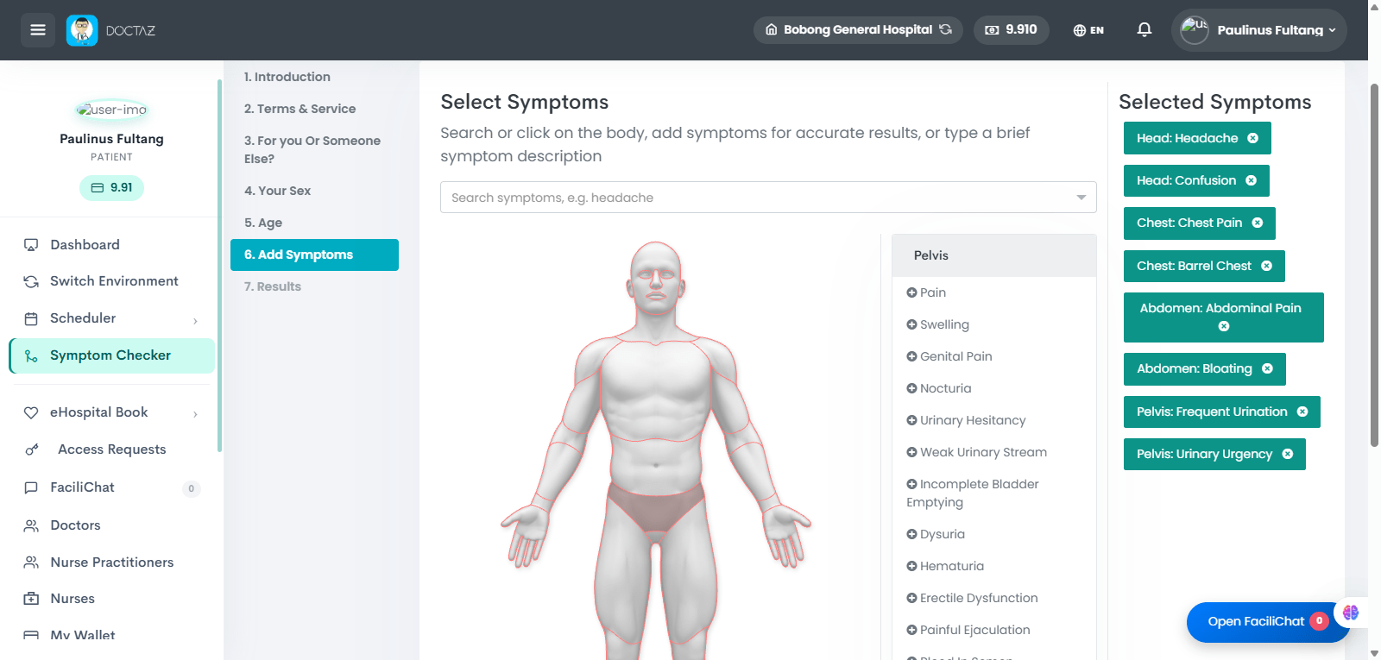Click the Pelvis section header
This screenshot has height=660, width=1381.
(x=994, y=255)
